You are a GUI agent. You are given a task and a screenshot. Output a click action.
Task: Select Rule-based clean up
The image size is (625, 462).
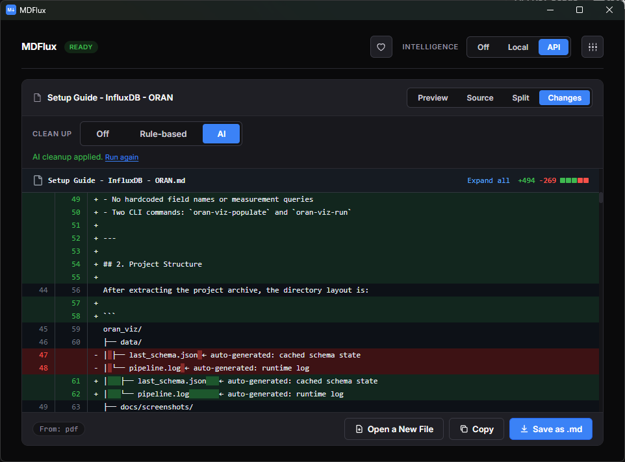coord(163,134)
